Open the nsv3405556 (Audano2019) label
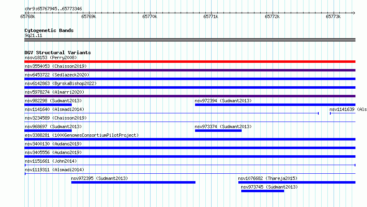This screenshot has width=367, height=207. point(53,152)
